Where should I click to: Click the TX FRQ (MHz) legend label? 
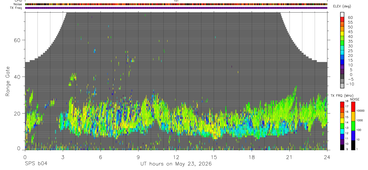click(x=341, y=95)
